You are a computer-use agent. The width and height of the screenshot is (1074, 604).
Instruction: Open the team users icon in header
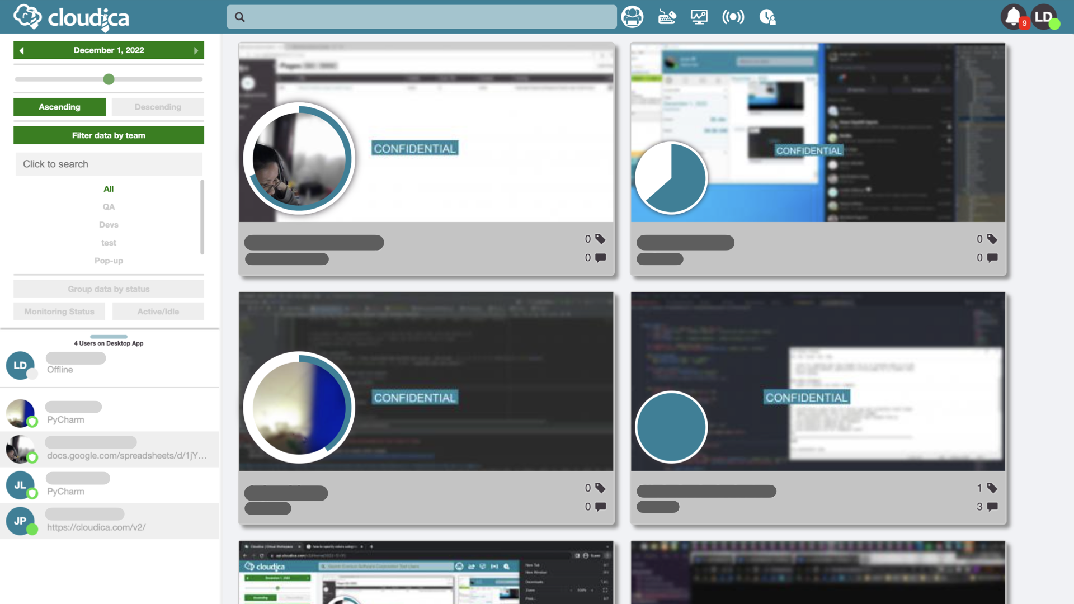click(632, 17)
